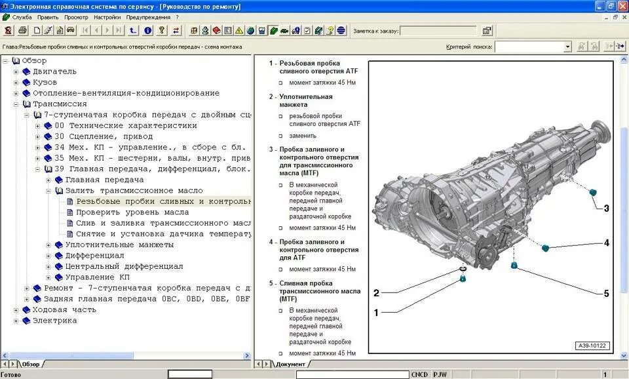Click the red-blue swap arrows icon

pyautogui.click(x=176, y=31)
